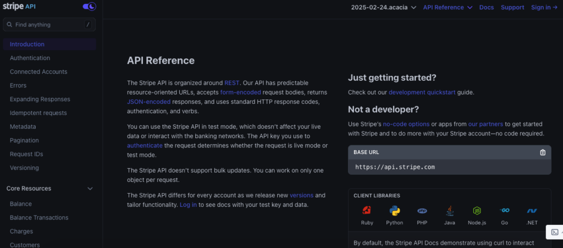Select the Python client library icon
The width and height of the screenshot is (563, 248).
pyautogui.click(x=394, y=211)
